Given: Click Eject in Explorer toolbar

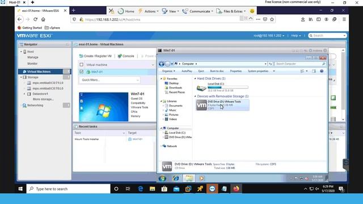Looking at the screenshot, I should pos(201,71).
